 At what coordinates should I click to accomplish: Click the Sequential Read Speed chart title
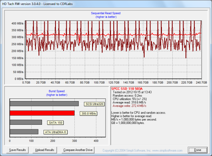click(106, 13)
